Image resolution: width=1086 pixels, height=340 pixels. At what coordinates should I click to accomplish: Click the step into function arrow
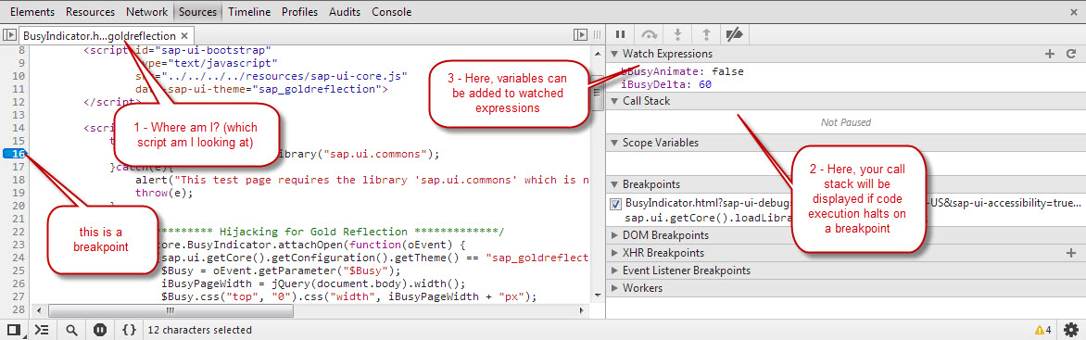coord(678,34)
